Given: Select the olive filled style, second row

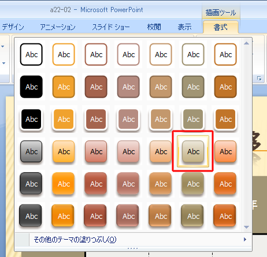Looking at the screenshot, I should (x=193, y=87).
